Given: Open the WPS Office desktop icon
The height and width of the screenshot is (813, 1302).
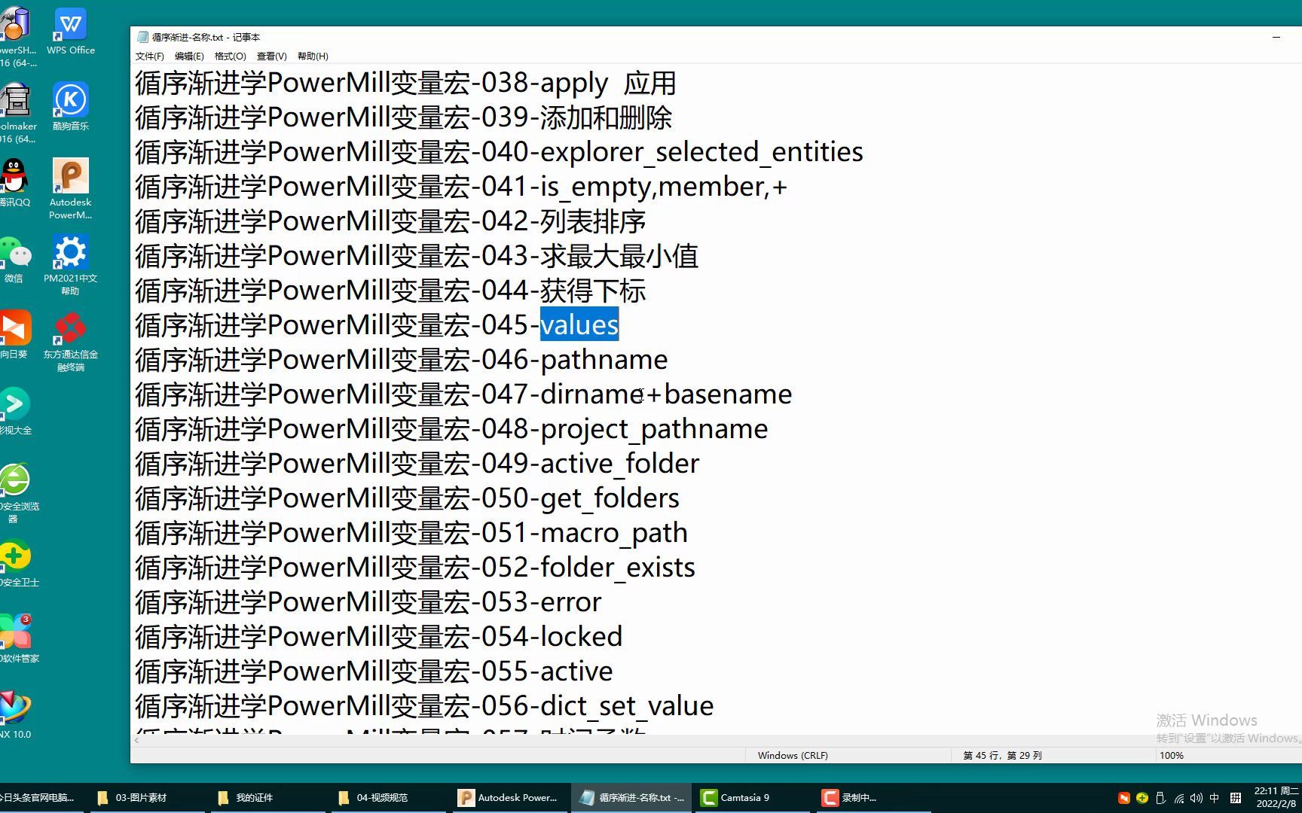Looking at the screenshot, I should [71, 31].
